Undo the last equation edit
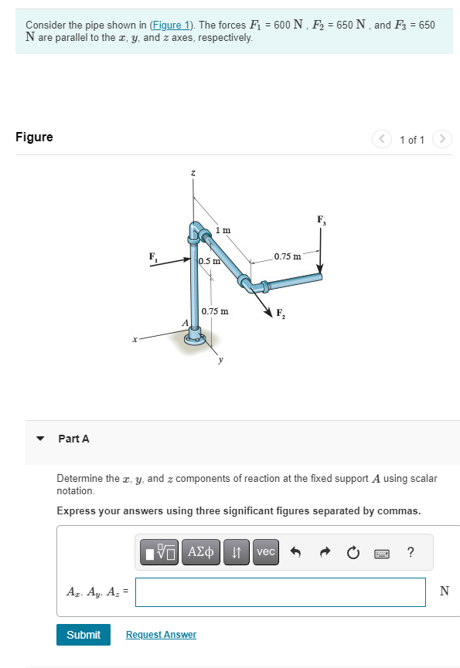Viewport: 460px width, 668px height. [295, 552]
